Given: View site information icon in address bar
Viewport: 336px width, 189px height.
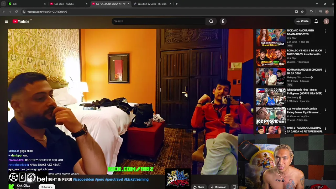Looking at the screenshot, I should 24,12.
